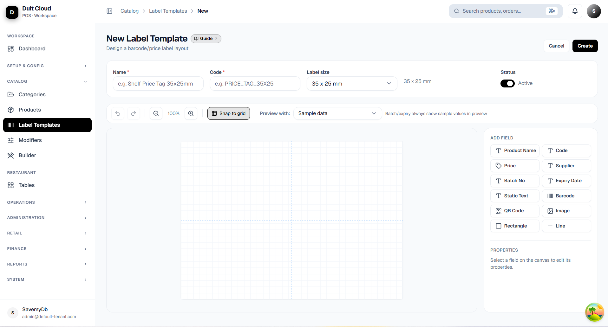Expand Reports section
Viewport: 608px width, 327px height.
47,264
